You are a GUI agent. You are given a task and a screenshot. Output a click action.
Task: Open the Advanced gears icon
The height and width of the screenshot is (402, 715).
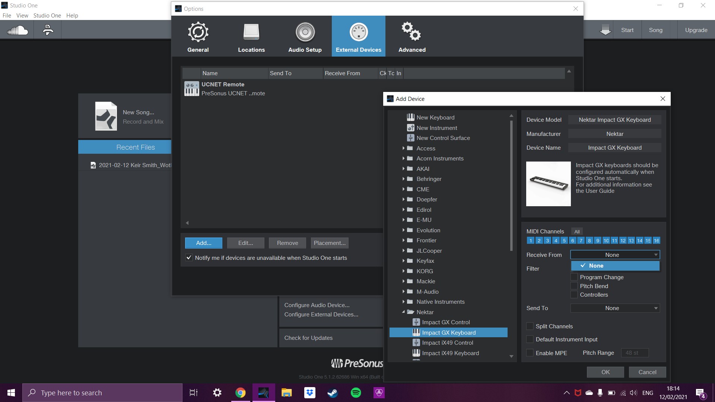point(411,32)
